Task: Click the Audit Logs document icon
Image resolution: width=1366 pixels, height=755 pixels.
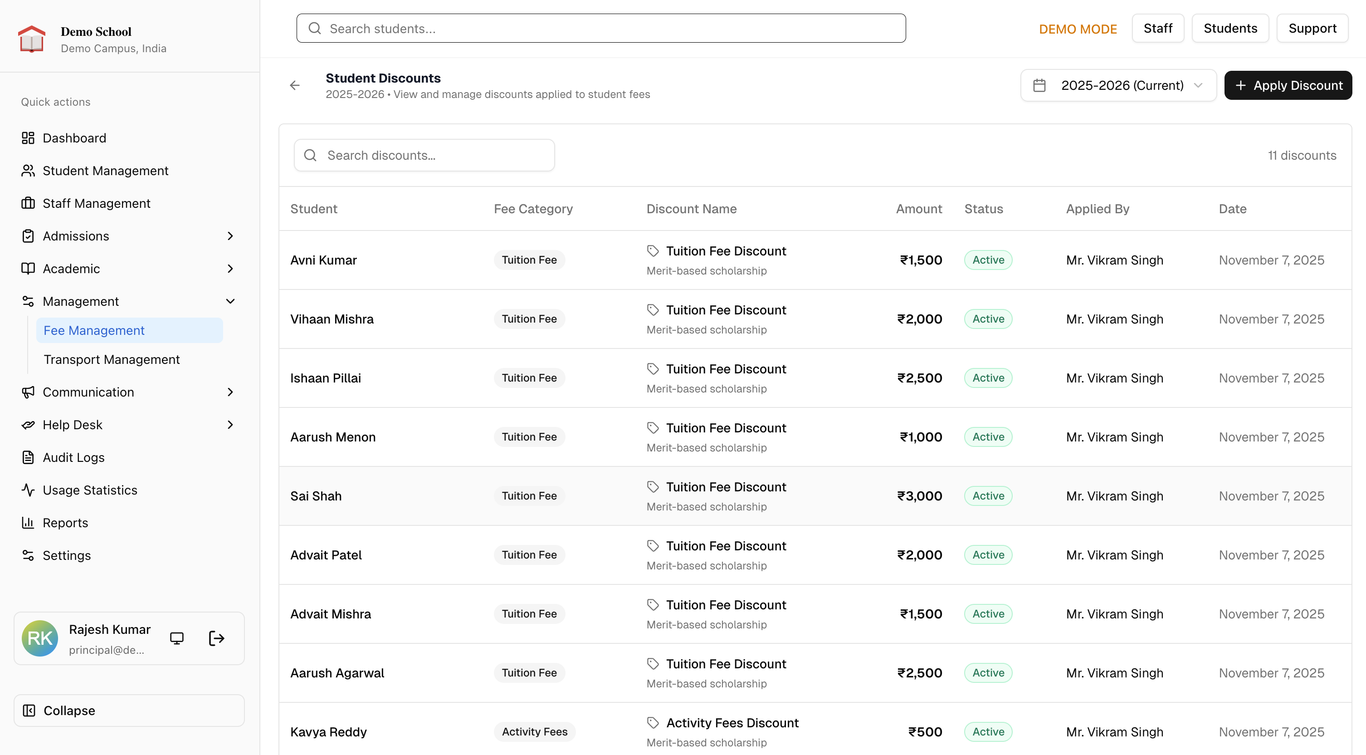Action: tap(28, 457)
